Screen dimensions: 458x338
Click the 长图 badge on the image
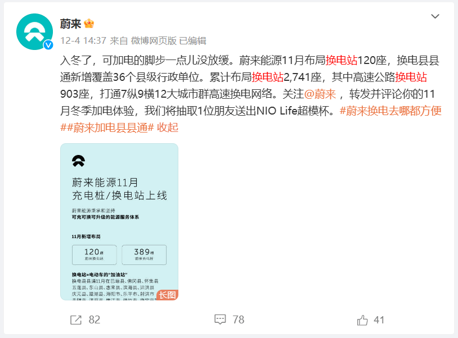click(x=167, y=295)
